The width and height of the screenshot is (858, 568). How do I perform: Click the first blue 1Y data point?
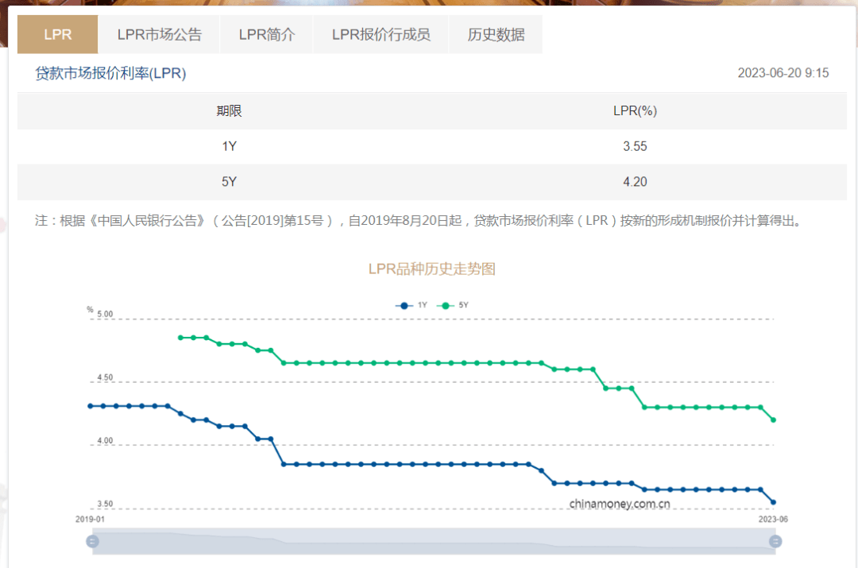pyautogui.click(x=91, y=405)
